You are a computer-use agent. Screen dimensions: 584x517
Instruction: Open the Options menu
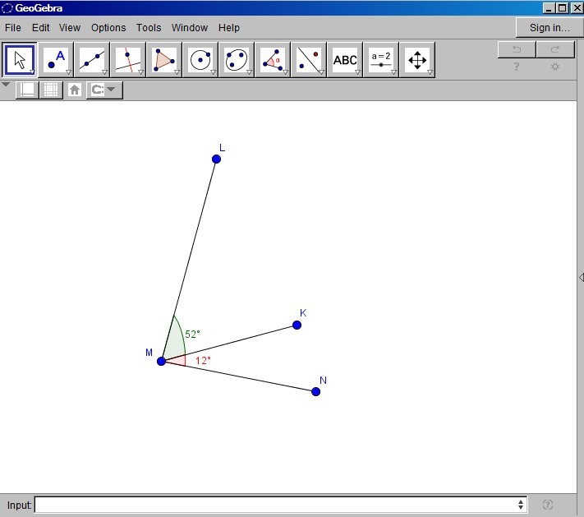(108, 28)
